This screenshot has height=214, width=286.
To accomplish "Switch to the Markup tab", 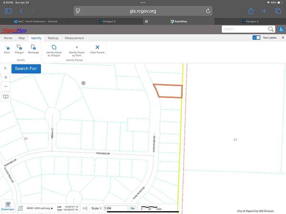I will [53, 38].
